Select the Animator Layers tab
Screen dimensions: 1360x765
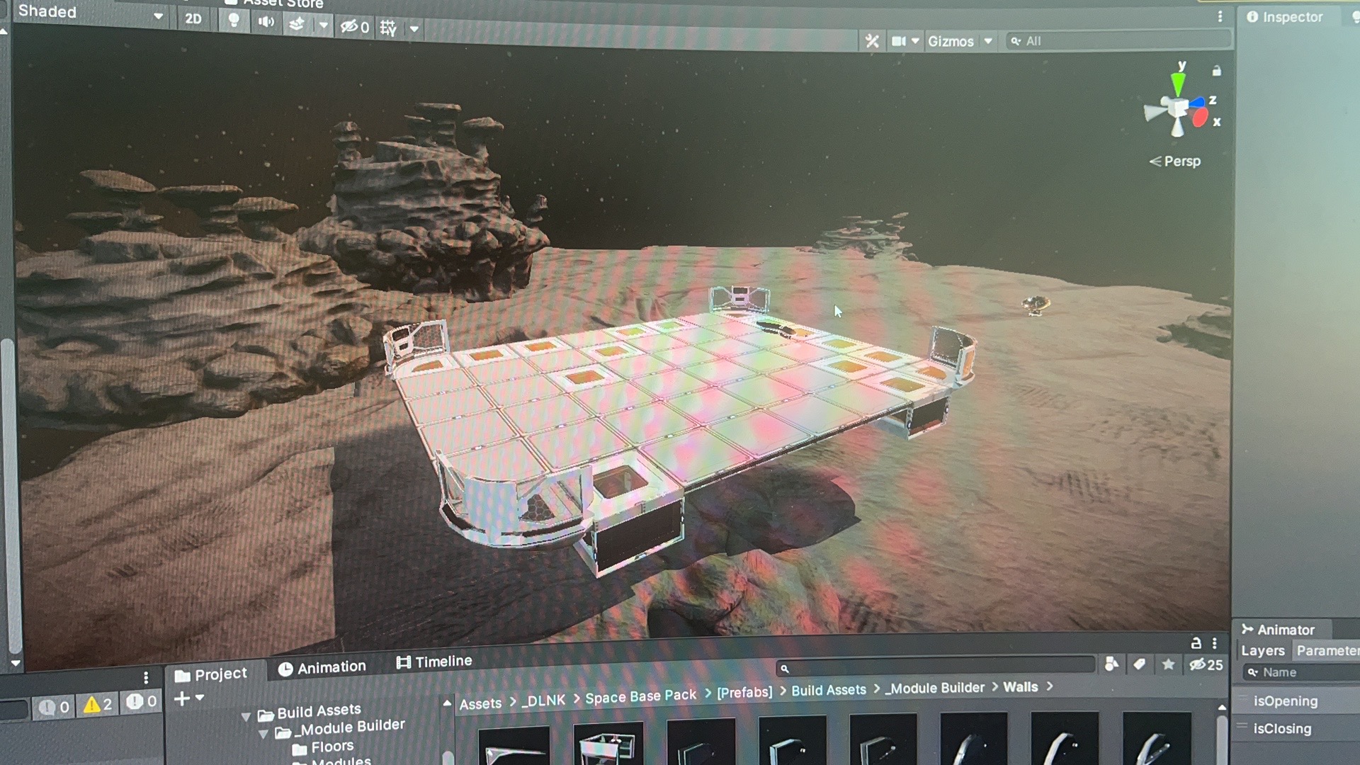click(1262, 651)
